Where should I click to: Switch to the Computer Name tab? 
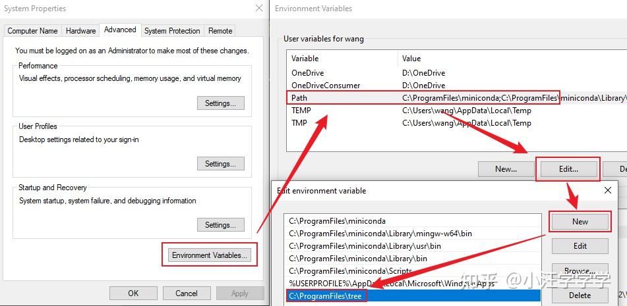pyautogui.click(x=32, y=31)
